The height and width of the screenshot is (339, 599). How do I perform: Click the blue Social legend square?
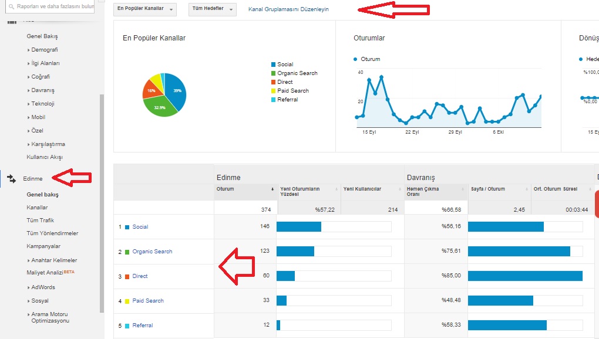pyautogui.click(x=273, y=65)
